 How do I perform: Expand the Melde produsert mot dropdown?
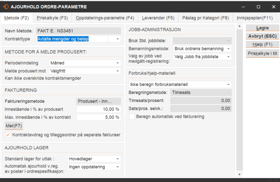tap(117, 71)
